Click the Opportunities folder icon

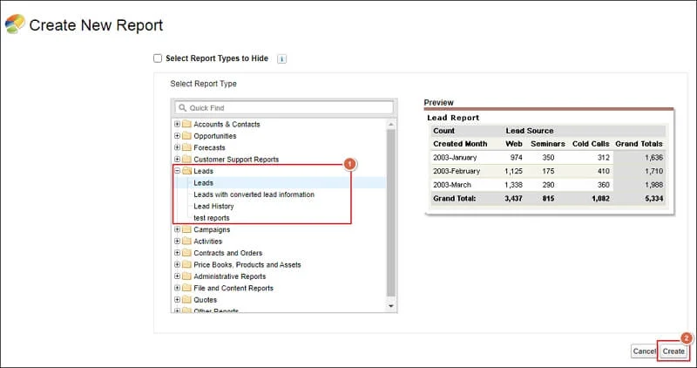point(186,135)
